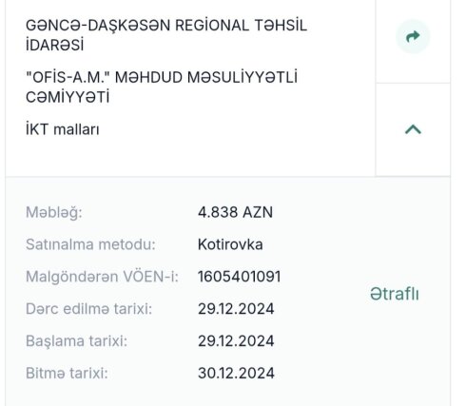The width and height of the screenshot is (466, 406).
Task: Click the Dərc edilmə tarixi date value
Action: [236, 309]
